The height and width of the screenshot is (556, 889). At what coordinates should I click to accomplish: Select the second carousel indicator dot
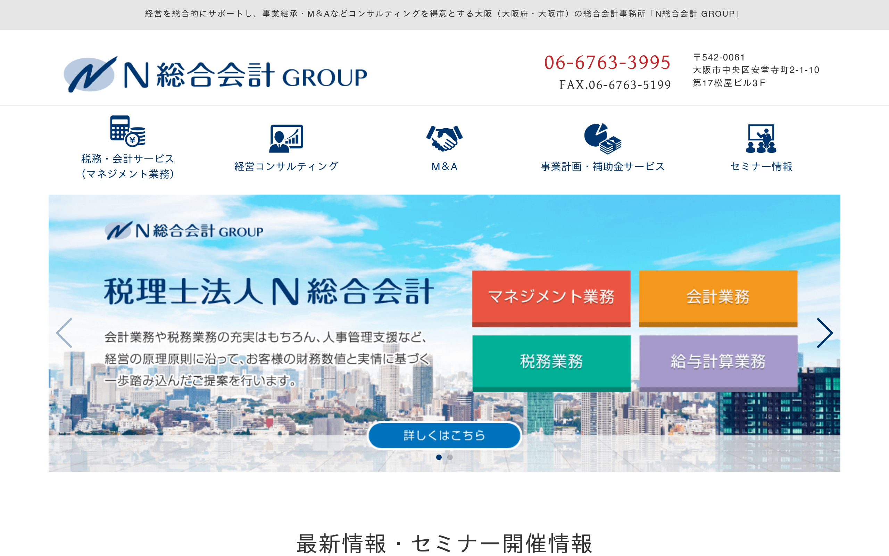tap(450, 458)
